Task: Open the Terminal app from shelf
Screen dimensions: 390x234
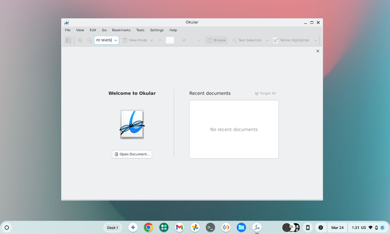Action: click(211, 227)
